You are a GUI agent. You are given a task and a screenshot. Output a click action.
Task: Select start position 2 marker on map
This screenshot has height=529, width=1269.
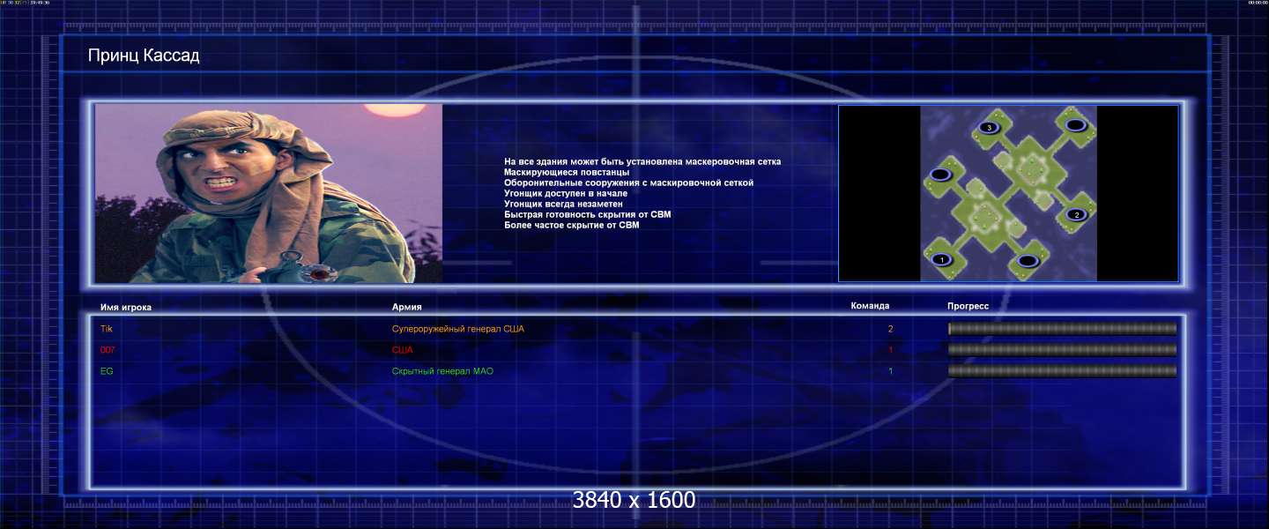[1075, 214]
